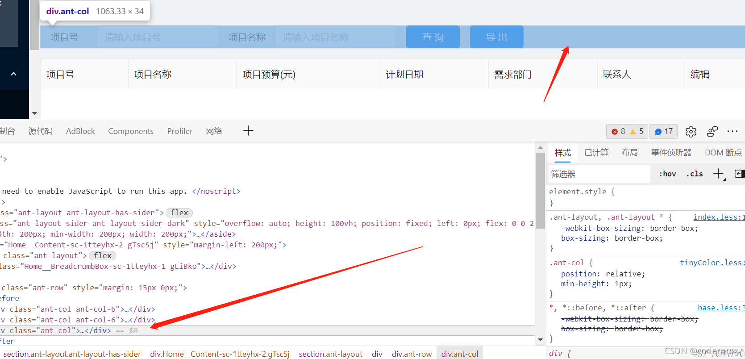Switch to Profiler tab
This screenshot has height=359, width=745.
pos(179,131)
